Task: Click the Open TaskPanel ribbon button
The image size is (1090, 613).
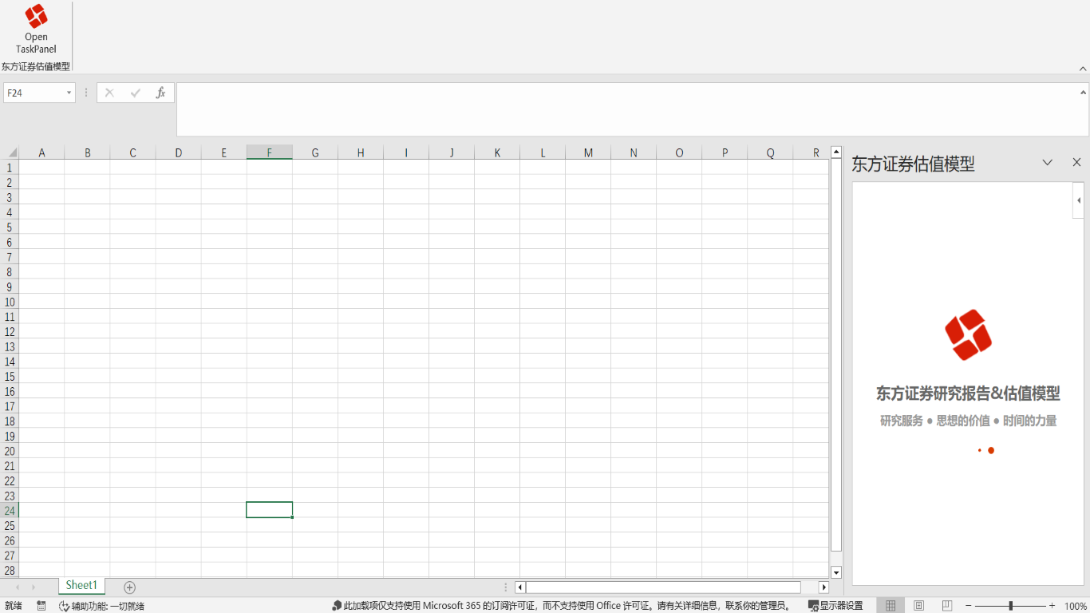Action: coord(36,29)
